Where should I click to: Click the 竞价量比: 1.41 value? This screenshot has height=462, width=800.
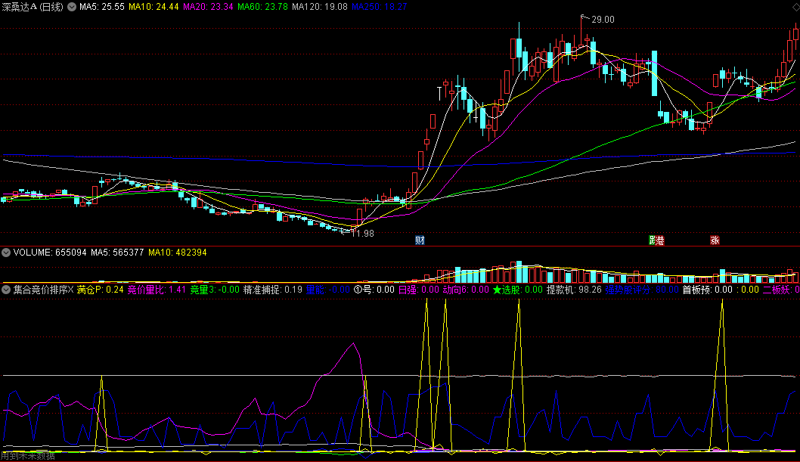point(157,290)
